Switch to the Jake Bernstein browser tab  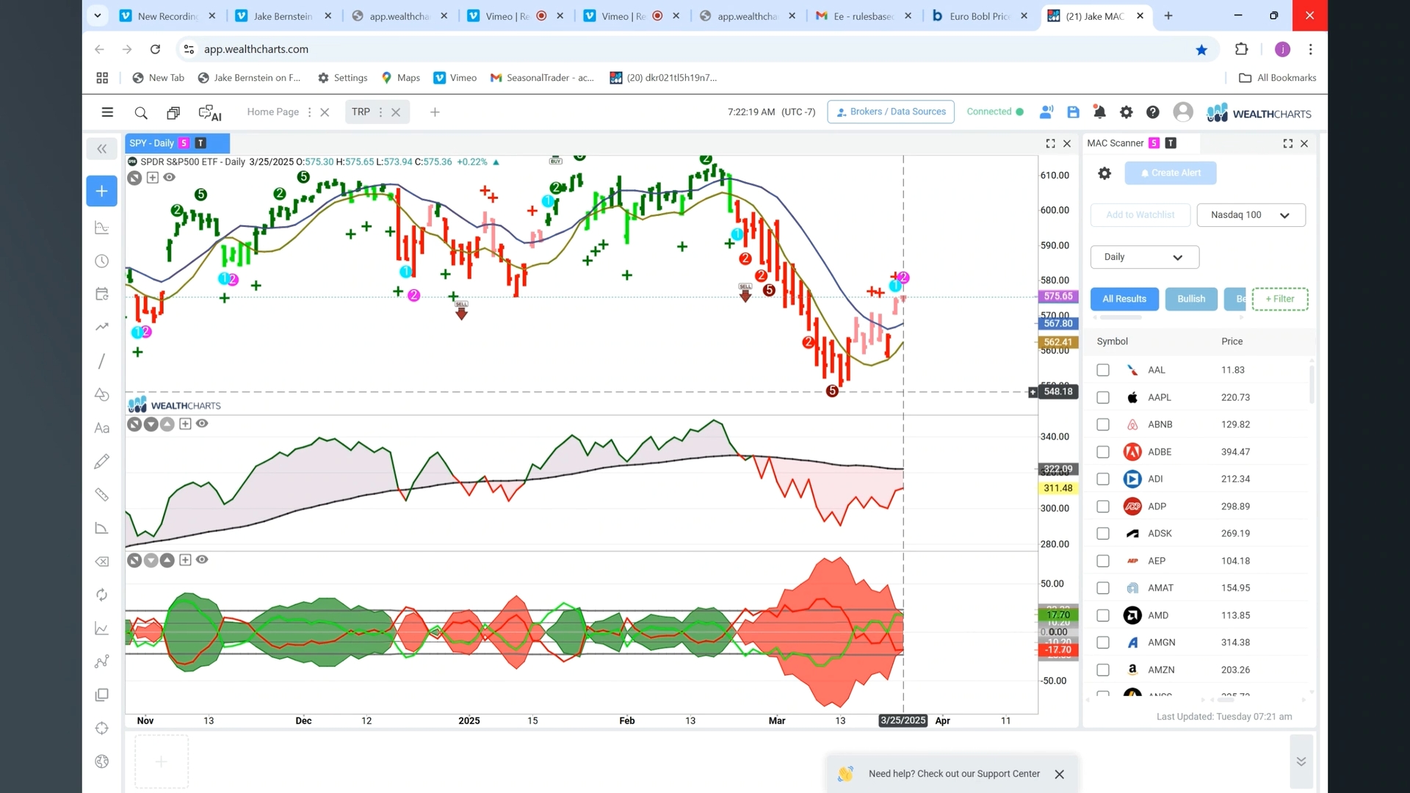[x=283, y=15]
